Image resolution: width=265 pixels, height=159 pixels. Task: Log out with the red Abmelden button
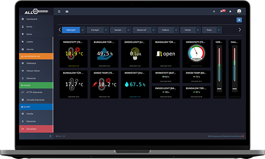click(36, 129)
